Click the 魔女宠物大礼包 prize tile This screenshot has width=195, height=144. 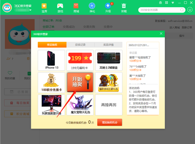80,105
